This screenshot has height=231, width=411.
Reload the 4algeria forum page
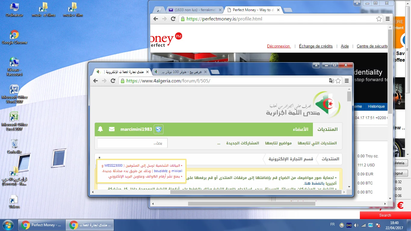(x=113, y=81)
